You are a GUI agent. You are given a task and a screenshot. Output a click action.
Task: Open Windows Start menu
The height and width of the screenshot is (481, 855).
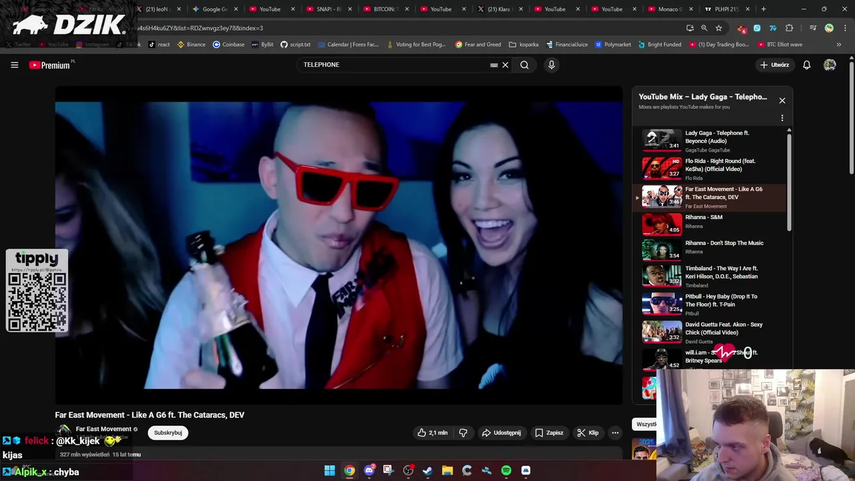pyautogui.click(x=329, y=470)
